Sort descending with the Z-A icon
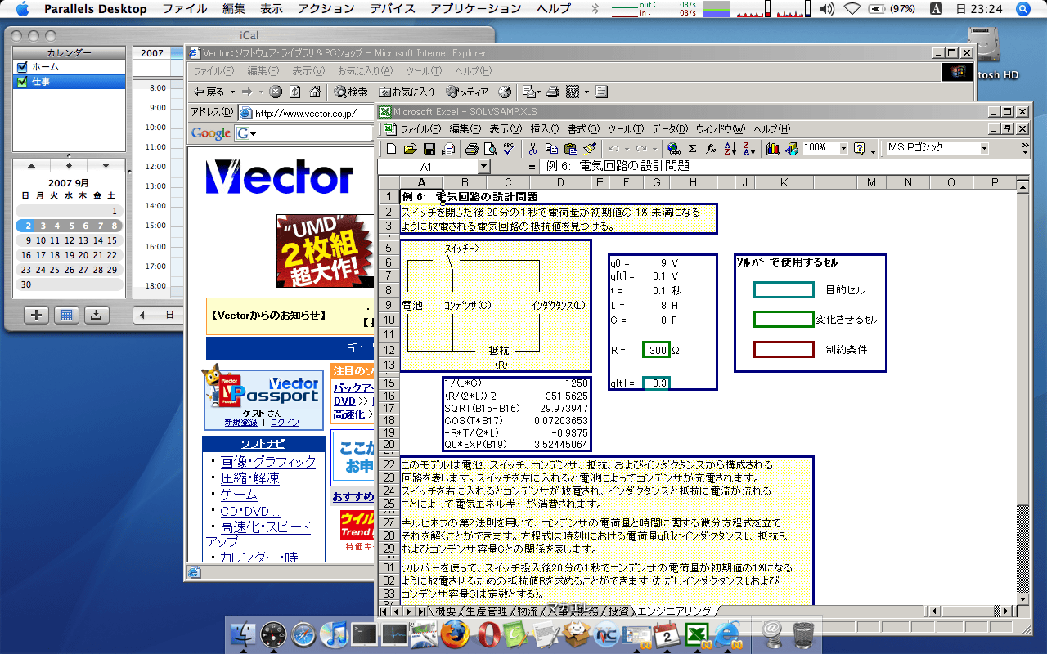This screenshot has width=1047, height=654. click(749, 148)
